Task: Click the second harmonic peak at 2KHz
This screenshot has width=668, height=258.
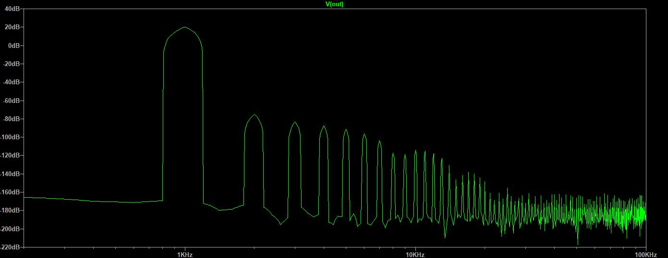Action: point(254,115)
